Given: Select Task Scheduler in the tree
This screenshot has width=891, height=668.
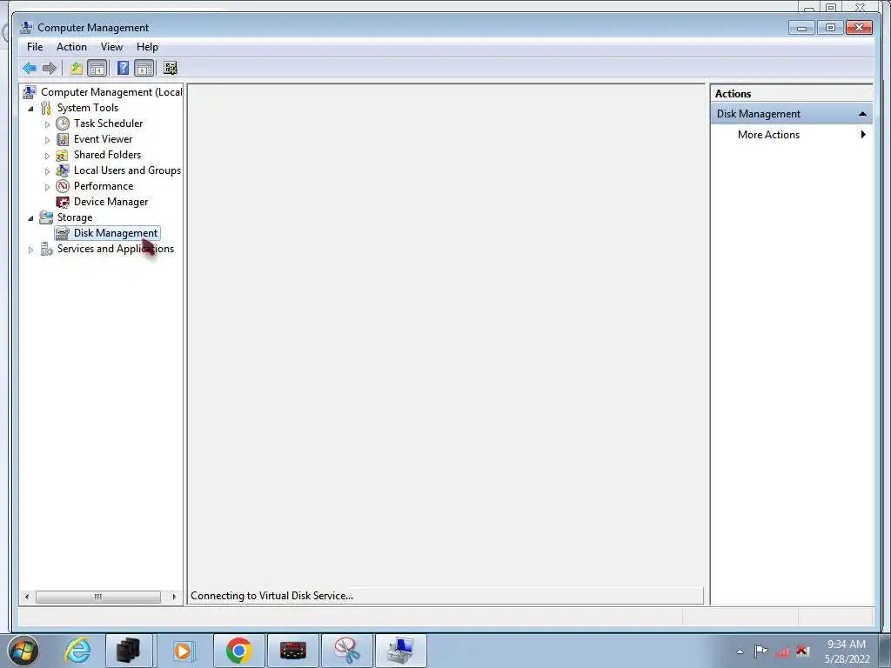Looking at the screenshot, I should pyautogui.click(x=108, y=124).
